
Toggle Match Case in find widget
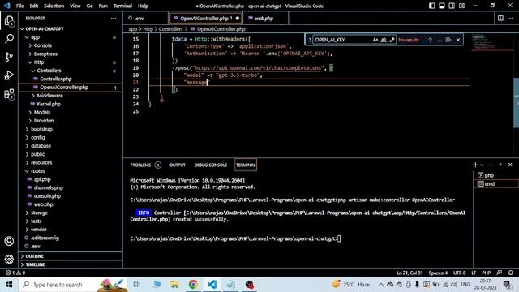point(375,40)
